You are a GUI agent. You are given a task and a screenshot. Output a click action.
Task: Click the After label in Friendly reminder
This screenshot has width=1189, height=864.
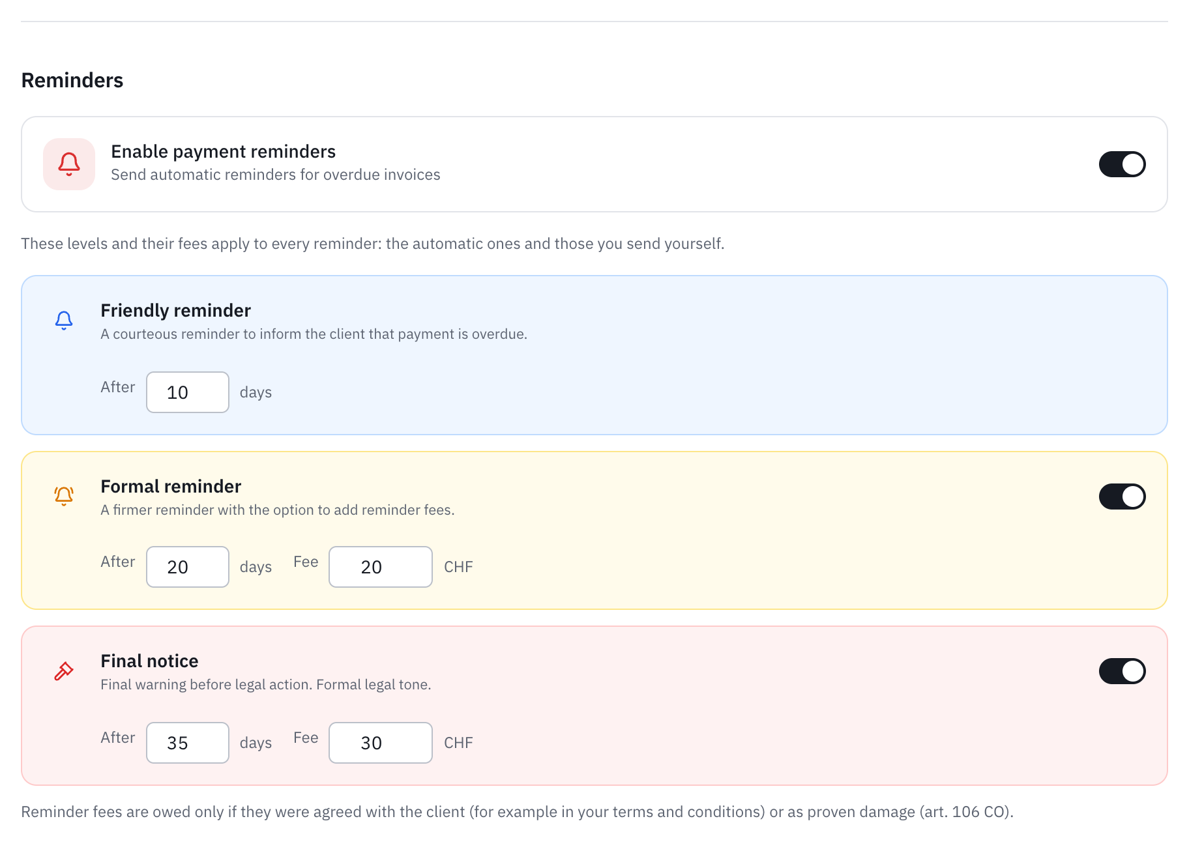pos(118,387)
